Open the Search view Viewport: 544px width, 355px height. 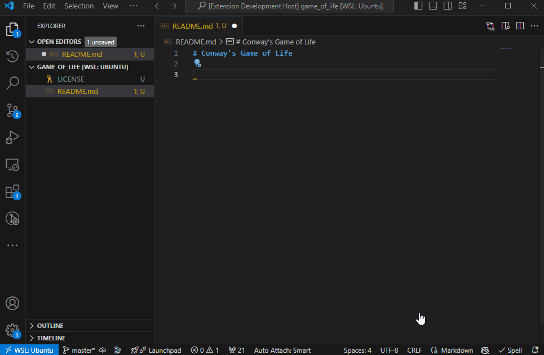pos(12,83)
